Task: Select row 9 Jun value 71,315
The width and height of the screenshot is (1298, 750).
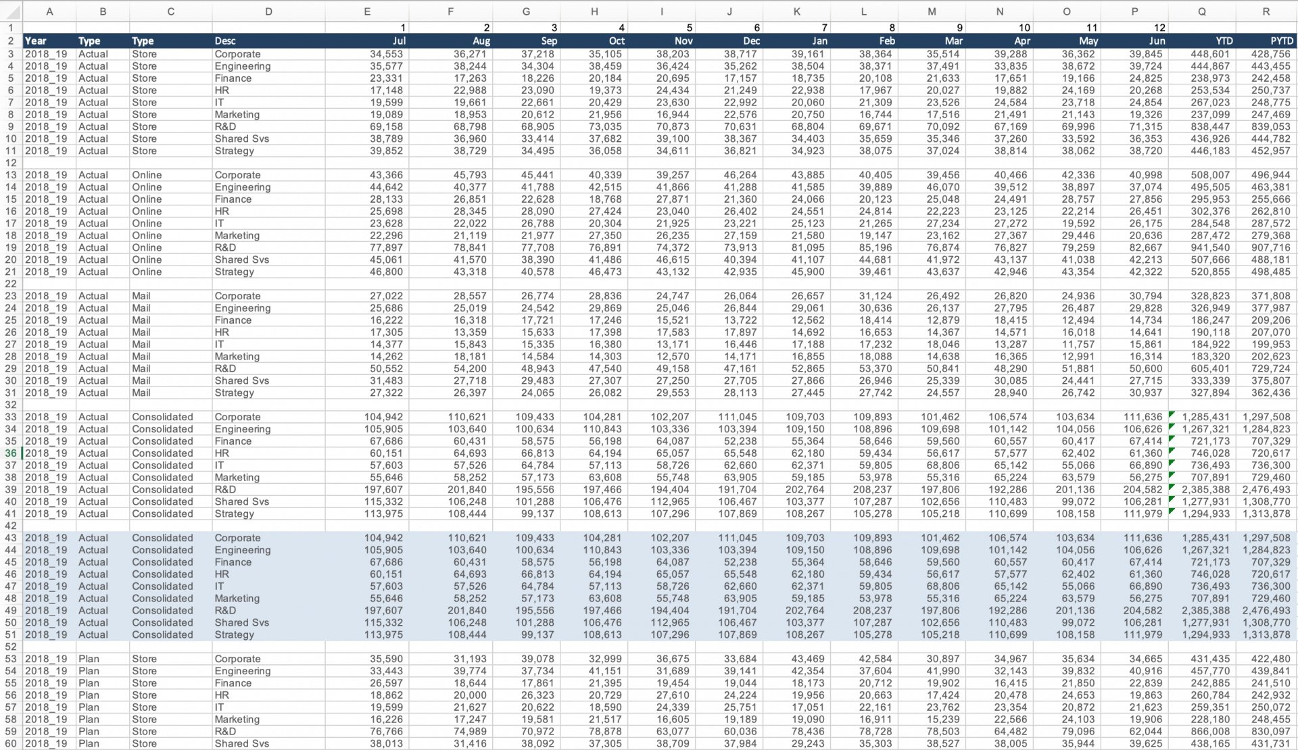Action: pos(1134,126)
